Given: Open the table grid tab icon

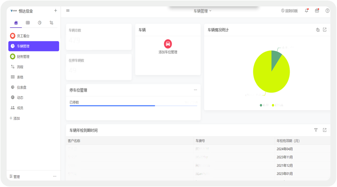Looking at the screenshot, I should tap(28, 23).
